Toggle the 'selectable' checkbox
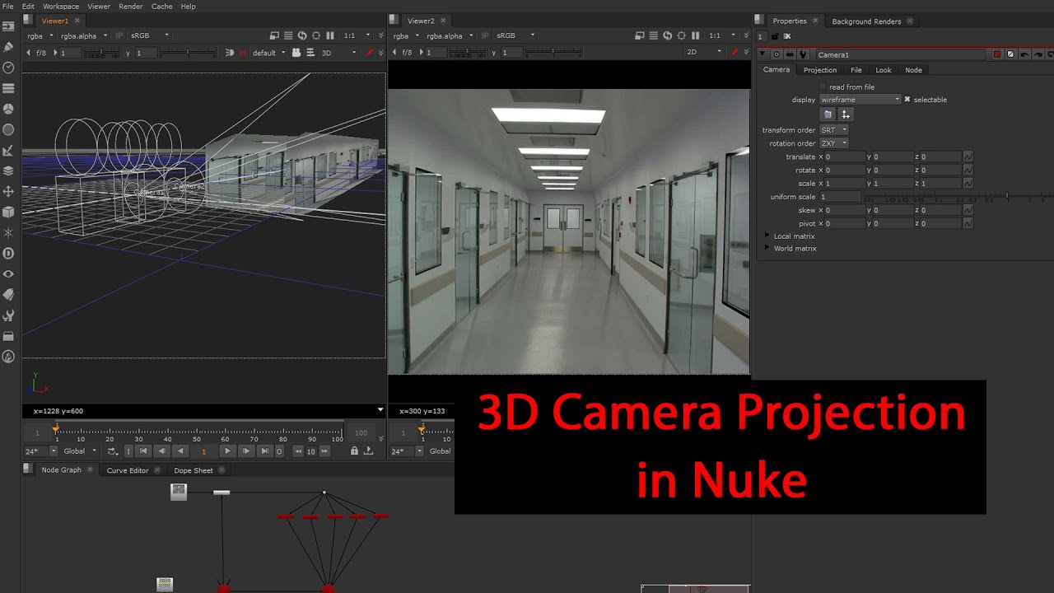 907,100
